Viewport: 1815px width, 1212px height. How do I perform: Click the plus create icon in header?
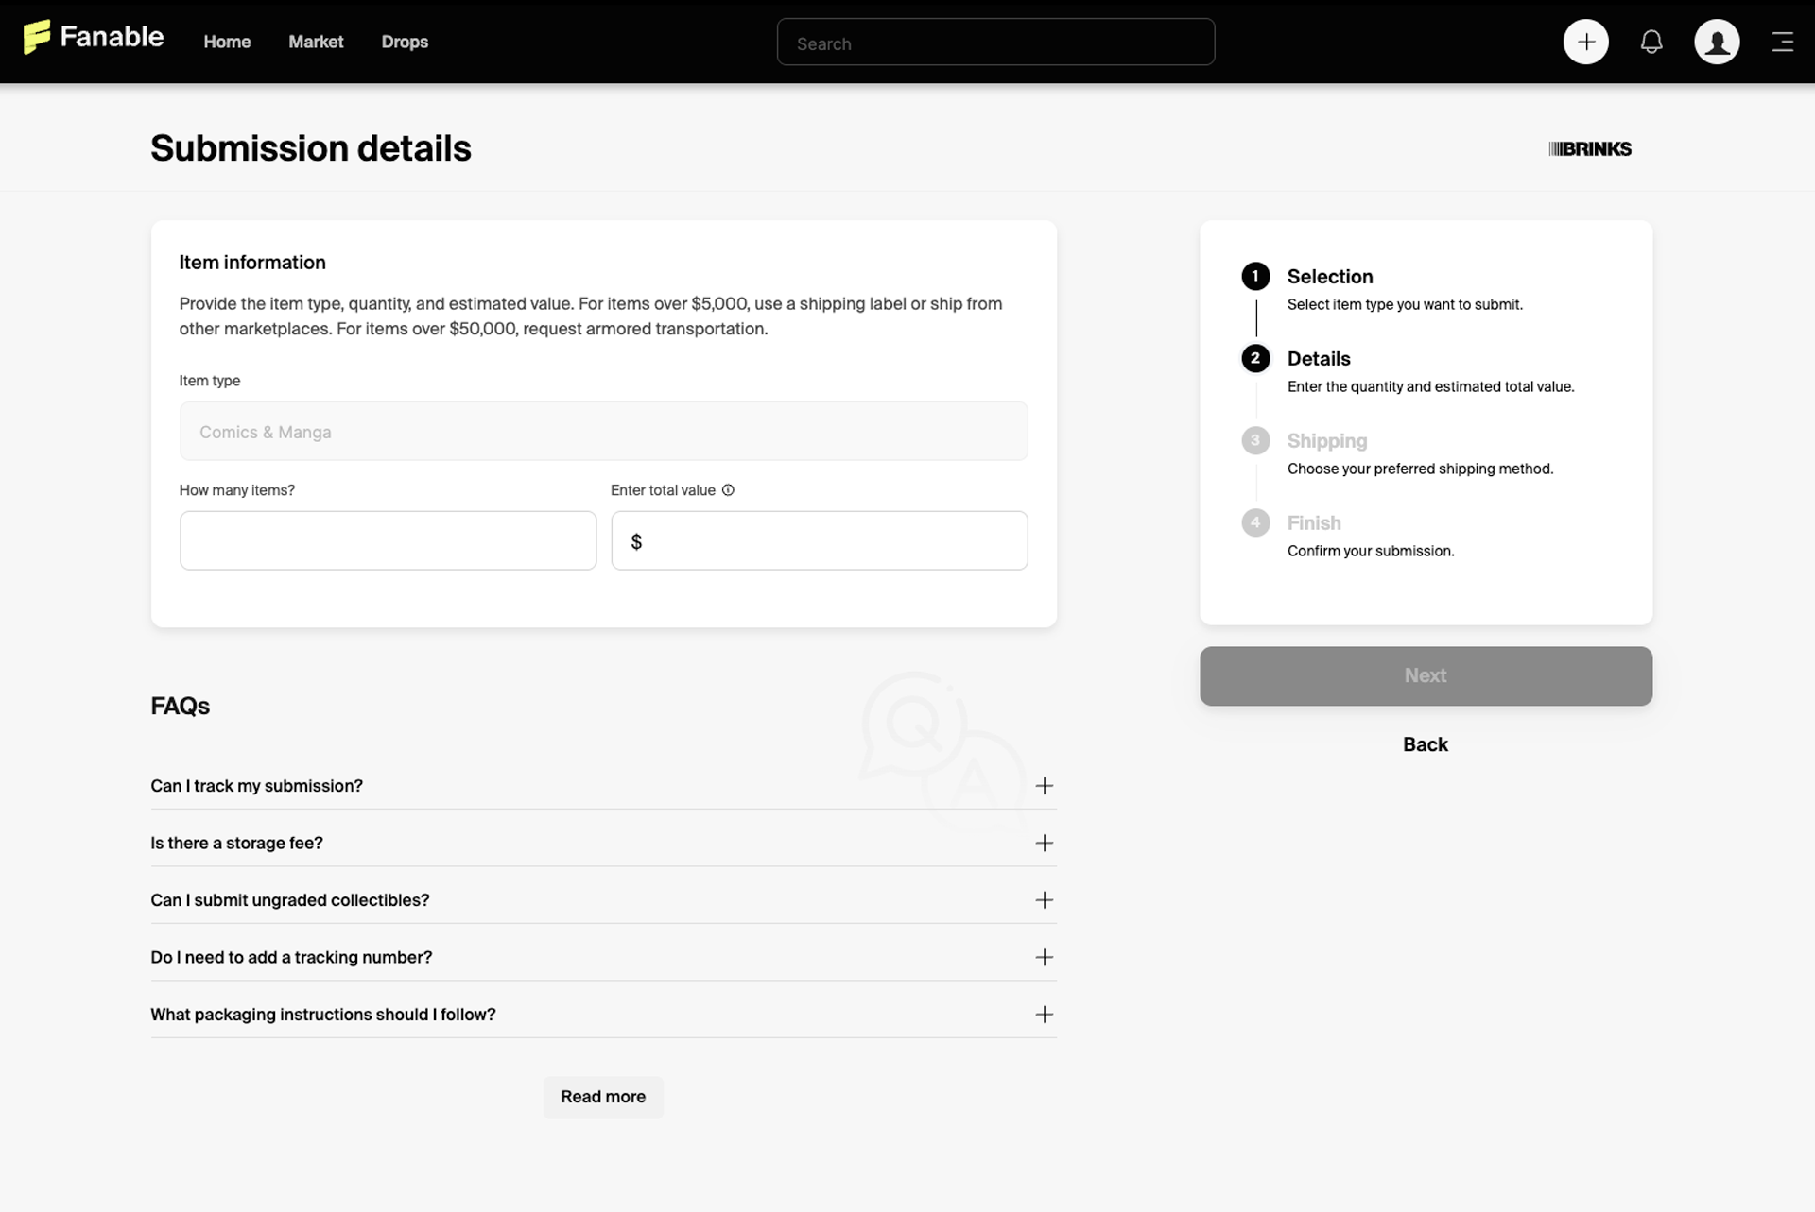click(1585, 42)
